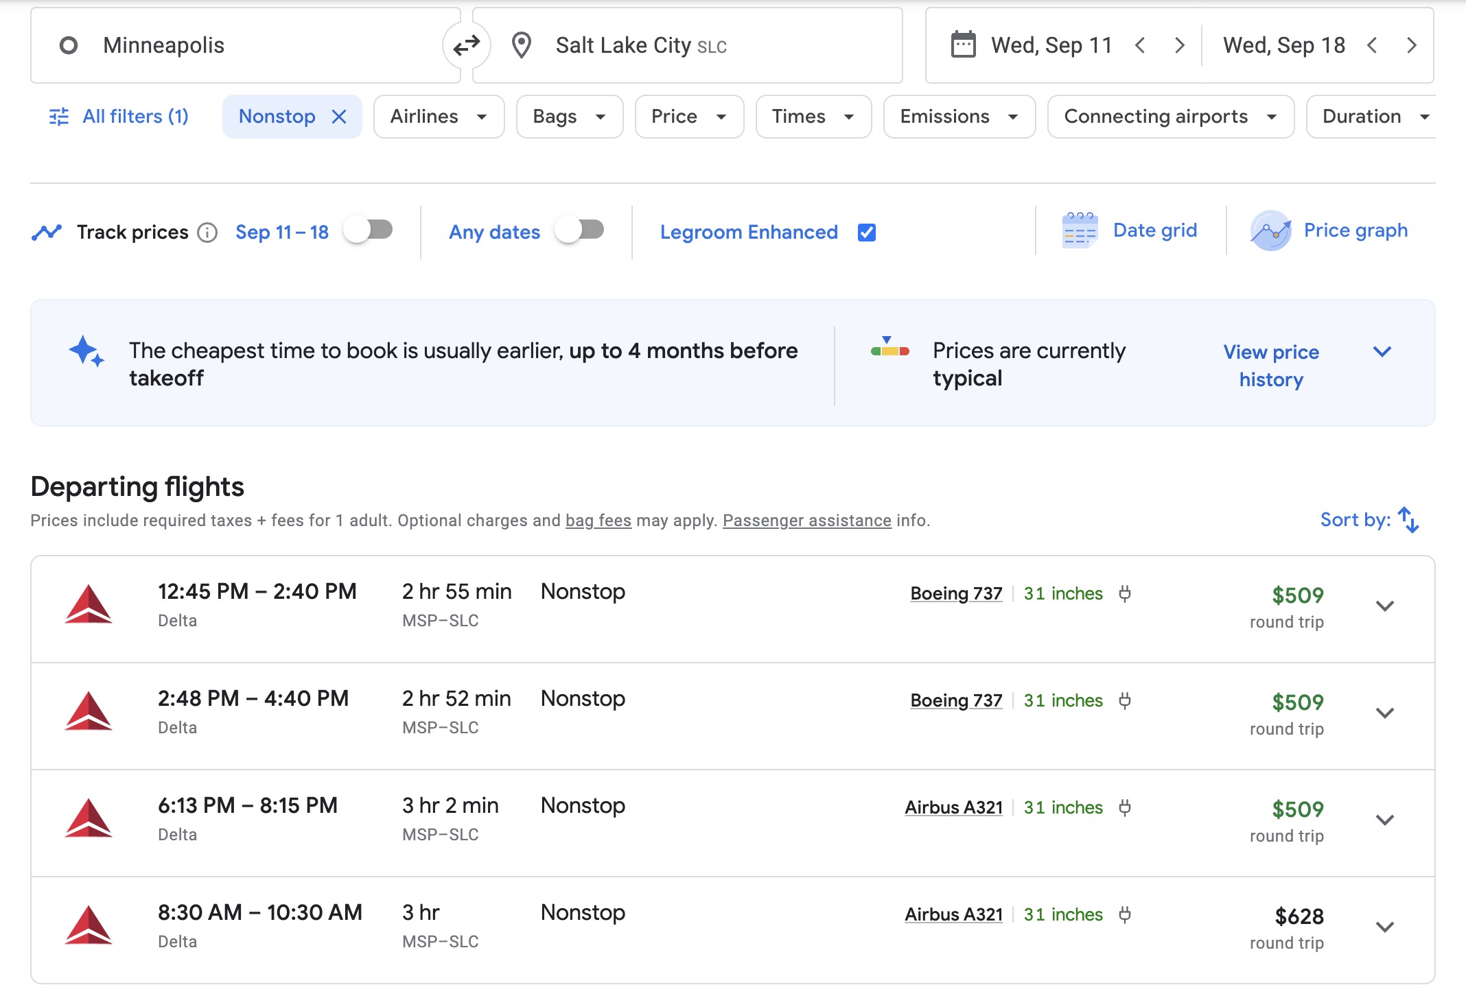The width and height of the screenshot is (1466, 996).
Task: Click Track prices info icon
Action: click(x=207, y=233)
